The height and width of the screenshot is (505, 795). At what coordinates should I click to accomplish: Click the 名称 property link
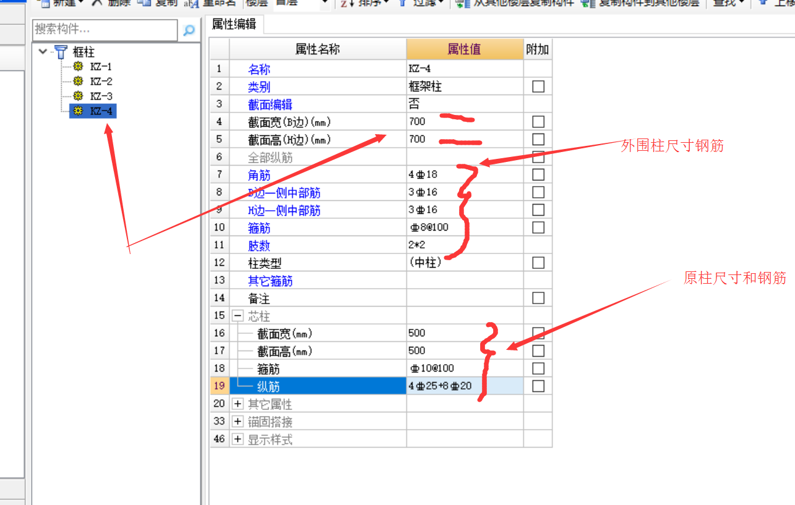coord(259,69)
